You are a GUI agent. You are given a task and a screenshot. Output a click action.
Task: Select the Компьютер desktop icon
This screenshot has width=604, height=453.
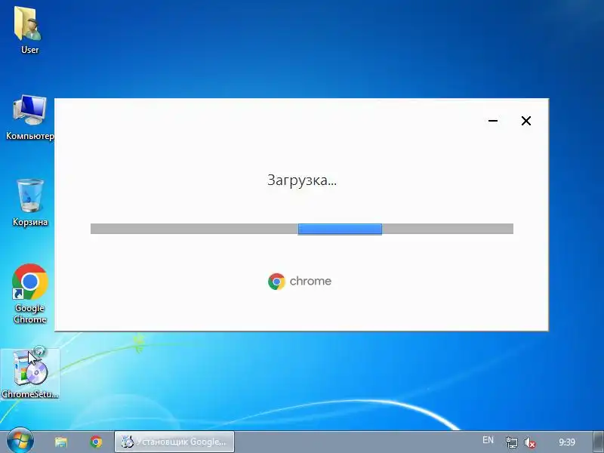point(29,118)
